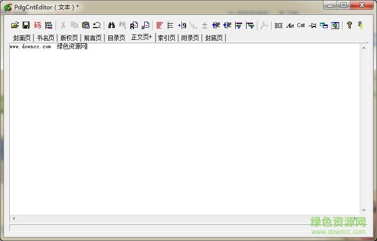This screenshot has width=377, height=241.
Task: Click the vertical scrollbar down arrow
Action: coord(364,210)
